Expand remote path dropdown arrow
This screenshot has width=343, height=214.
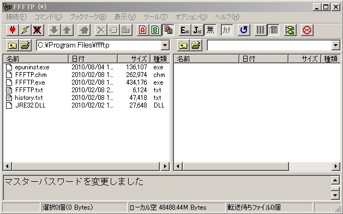[x=335, y=45]
